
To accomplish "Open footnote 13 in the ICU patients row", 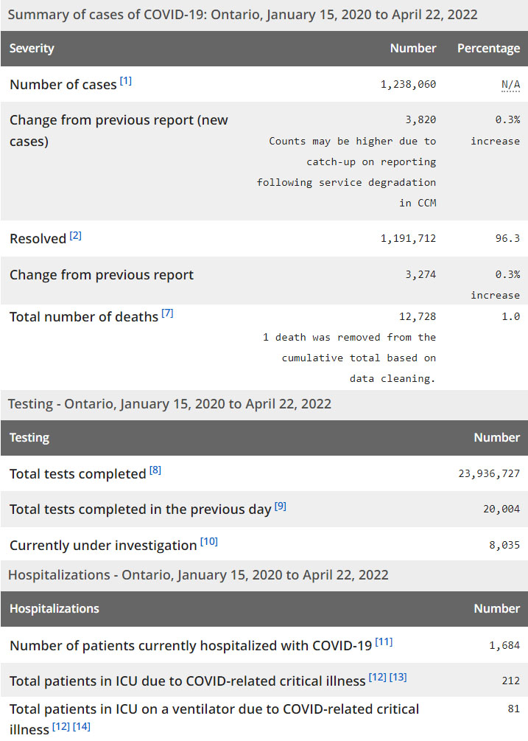I will [x=398, y=678].
